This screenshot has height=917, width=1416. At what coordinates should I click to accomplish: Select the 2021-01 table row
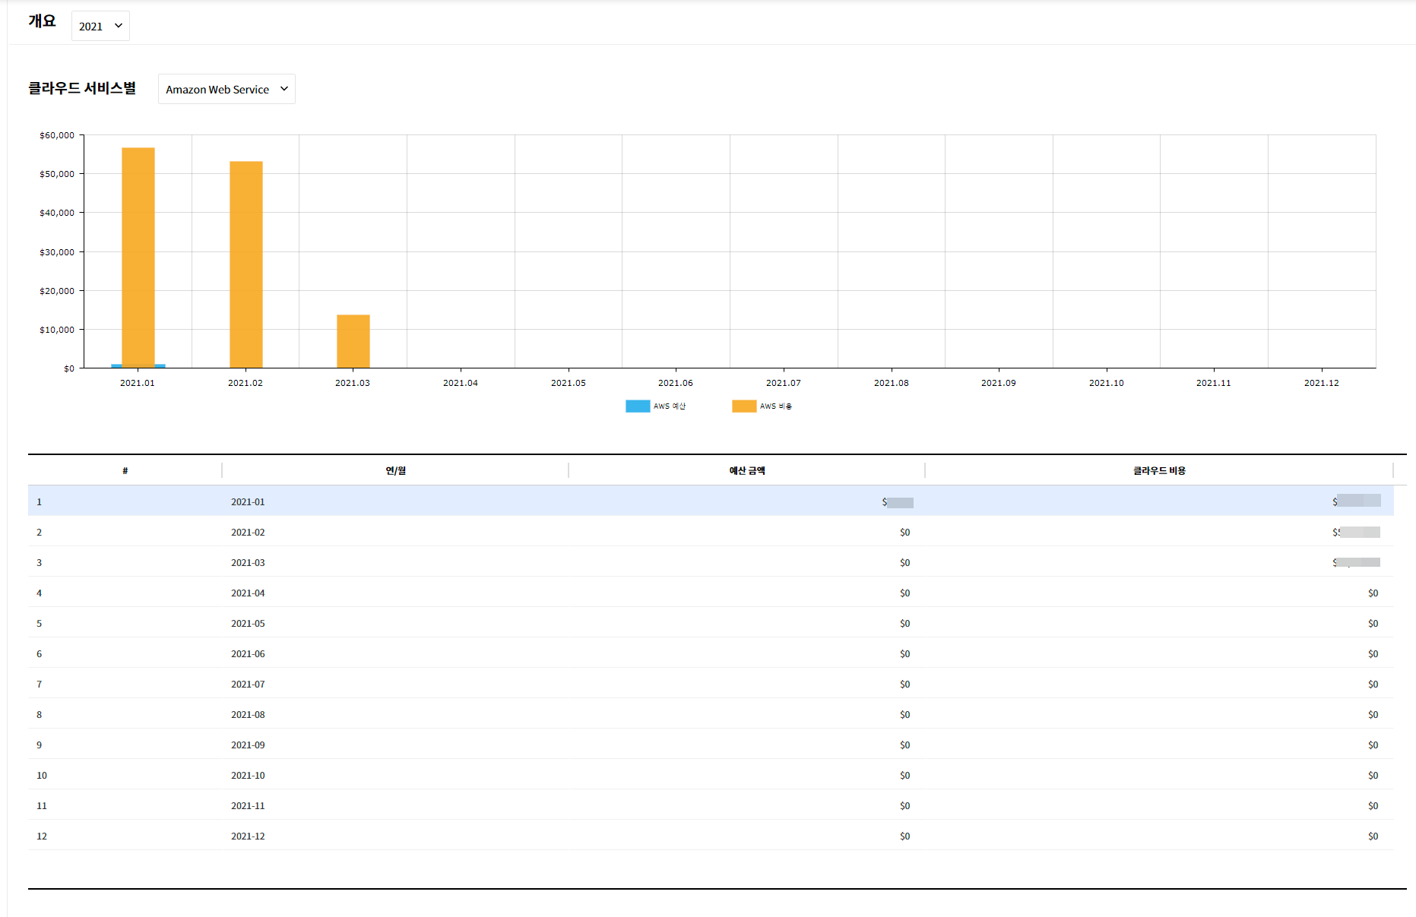pyautogui.click(x=248, y=501)
